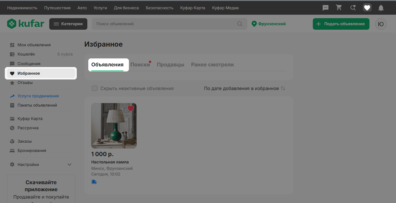Open Недвижимость in top menu
The width and height of the screenshot is (396, 203).
22,8
